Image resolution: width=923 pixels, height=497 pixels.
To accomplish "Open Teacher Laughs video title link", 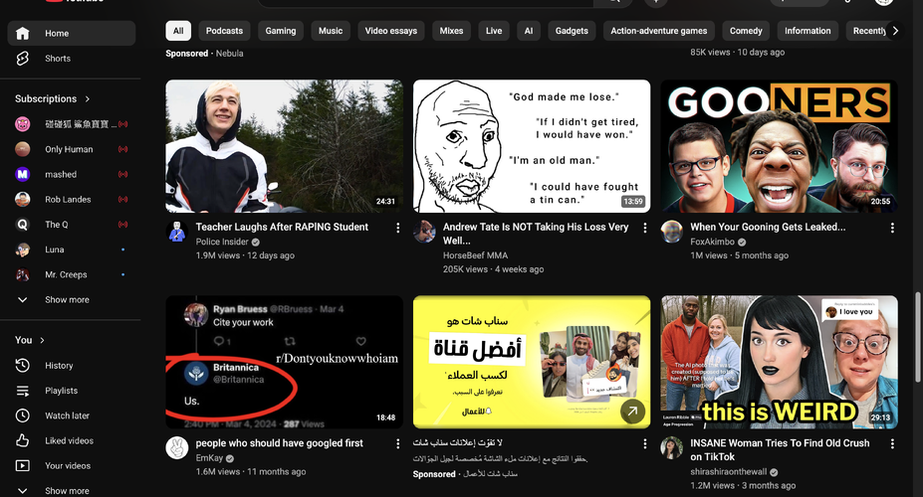I will point(282,227).
